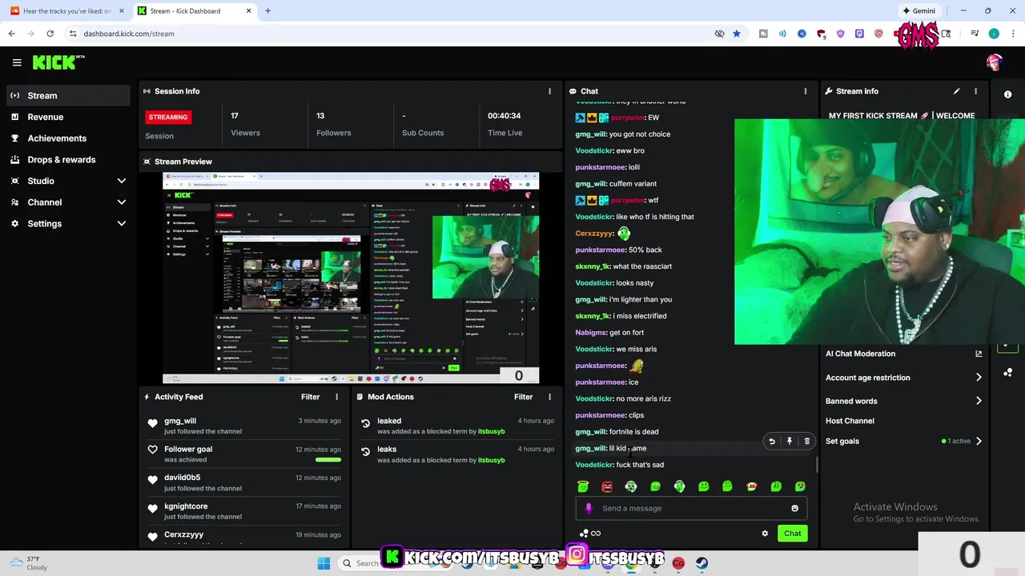The height and width of the screenshot is (576, 1025).
Task: Open the emoji picker in message box
Action: (794, 508)
